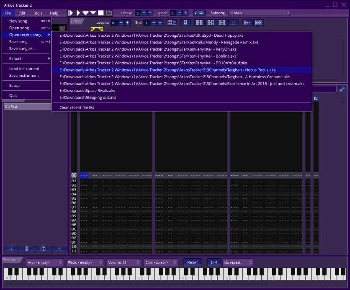Click play pattern from start icon

(x=85, y=13)
